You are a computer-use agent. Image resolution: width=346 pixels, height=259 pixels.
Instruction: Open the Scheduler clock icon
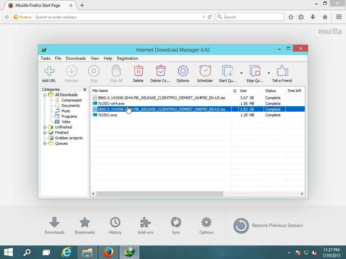pos(205,71)
